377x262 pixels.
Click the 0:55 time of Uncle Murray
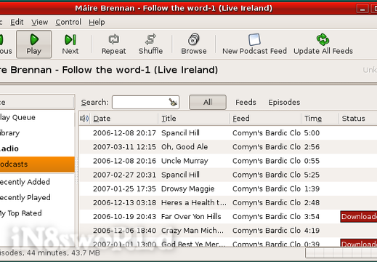(x=312, y=161)
